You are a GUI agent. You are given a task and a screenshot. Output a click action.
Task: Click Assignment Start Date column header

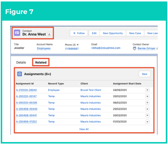pyautogui.click(x=127, y=84)
